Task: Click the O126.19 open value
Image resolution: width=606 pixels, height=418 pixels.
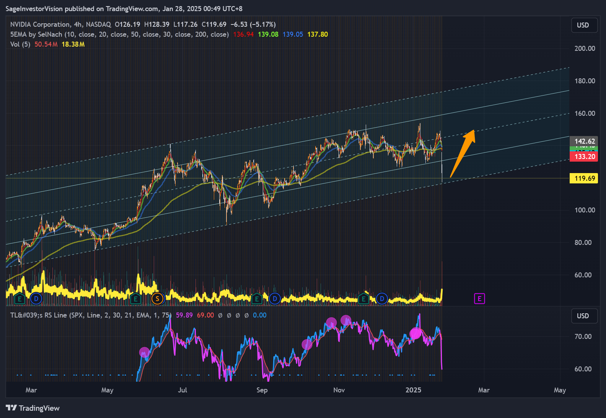Action: [x=127, y=24]
